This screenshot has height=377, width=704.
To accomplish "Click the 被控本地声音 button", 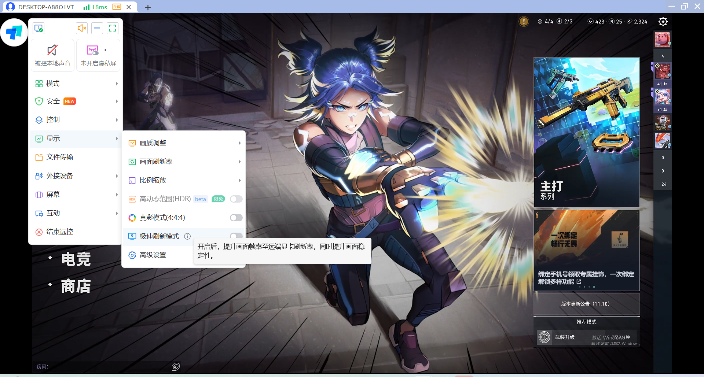I will point(53,56).
